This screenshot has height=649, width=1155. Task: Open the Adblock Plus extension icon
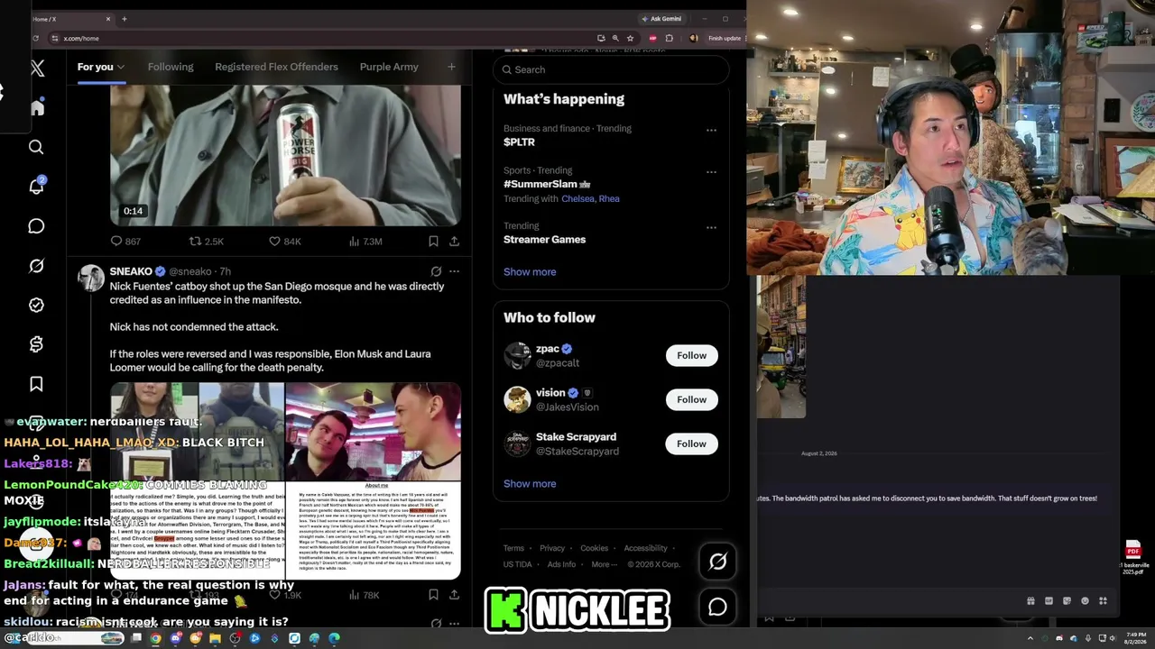[x=652, y=38]
